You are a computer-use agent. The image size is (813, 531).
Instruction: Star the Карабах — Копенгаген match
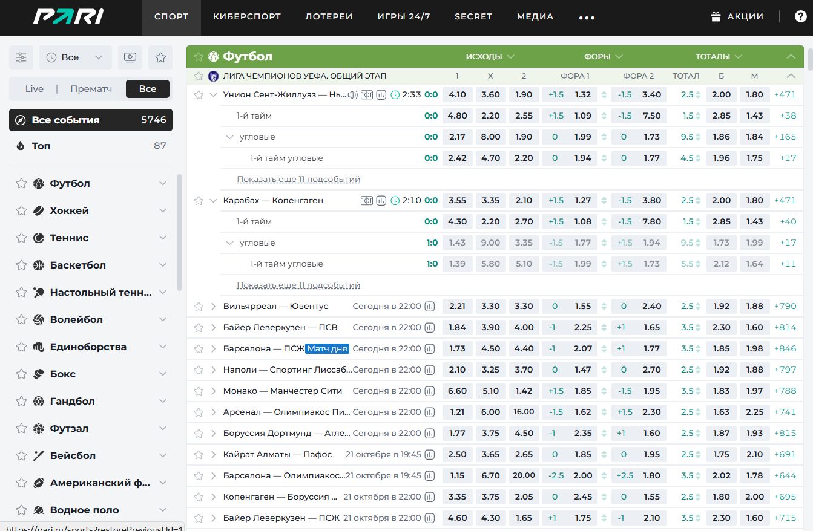tap(199, 201)
